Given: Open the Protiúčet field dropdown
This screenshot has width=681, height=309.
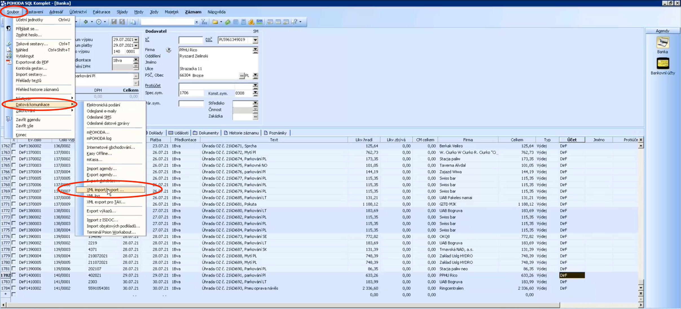Looking at the screenshot, I should 255,85.
